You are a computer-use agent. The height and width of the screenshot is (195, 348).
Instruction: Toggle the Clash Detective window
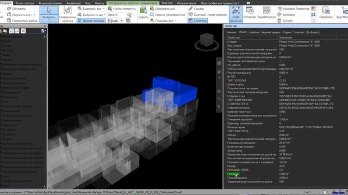coord(235,14)
